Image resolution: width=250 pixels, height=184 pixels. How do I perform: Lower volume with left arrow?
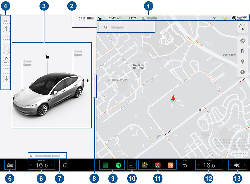(230, 165)
